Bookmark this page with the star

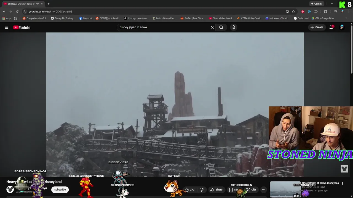[x=293, y=12]
